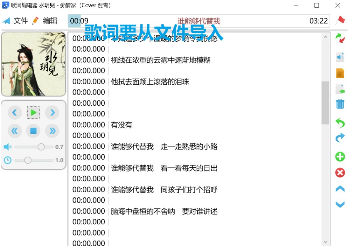Select lyric 谁能够代替我 看一看每天的日出
The width and height of the screenshot is (348, 246).
pyautogui.click(x=164, y=168)
